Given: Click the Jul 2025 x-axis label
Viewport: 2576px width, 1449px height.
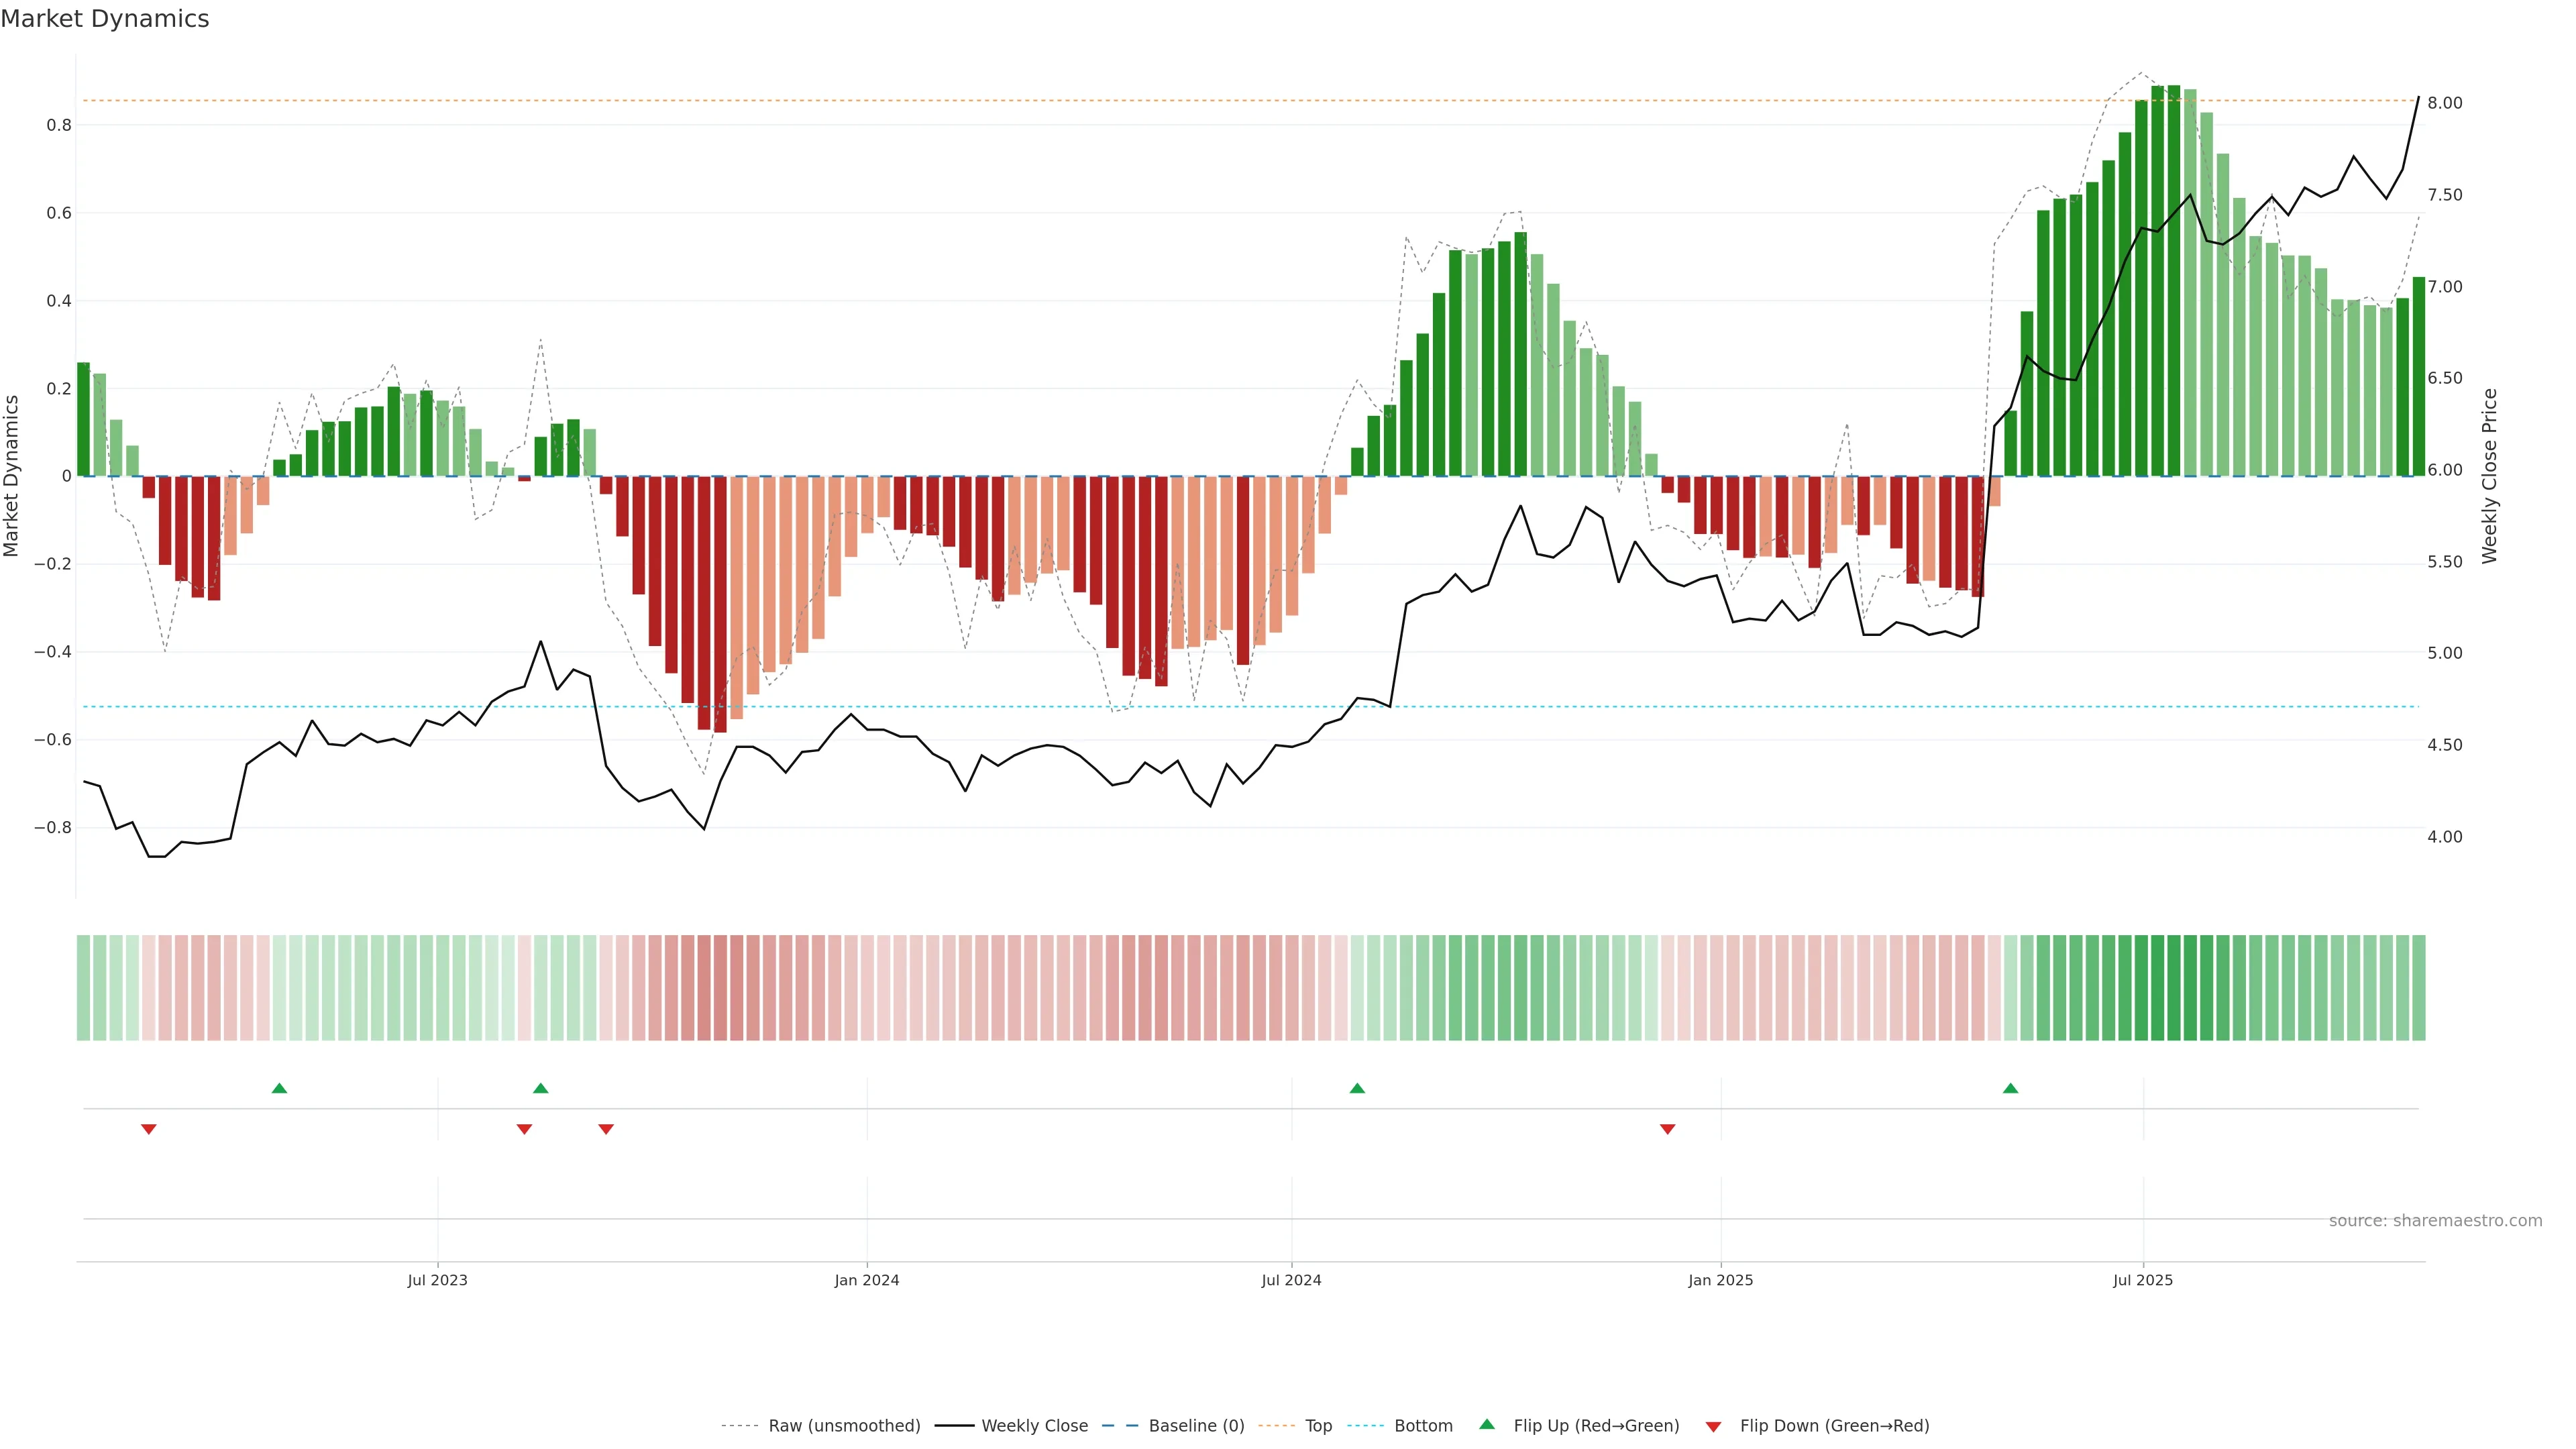Looking at the screenshot, I should point(2142,1280).
